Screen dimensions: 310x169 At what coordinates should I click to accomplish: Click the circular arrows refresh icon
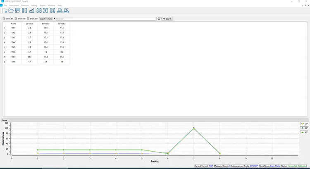(x=52, y=11)
